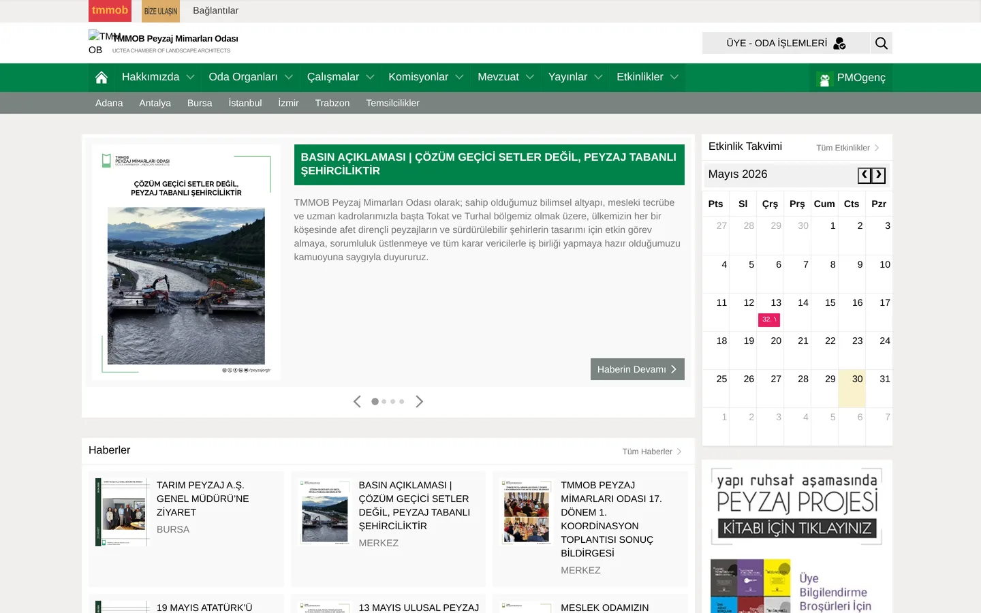The width and height of the screenshot is (981, 613).
Task: Open Meslek Odamızın news headline
Action: point(605,608)
